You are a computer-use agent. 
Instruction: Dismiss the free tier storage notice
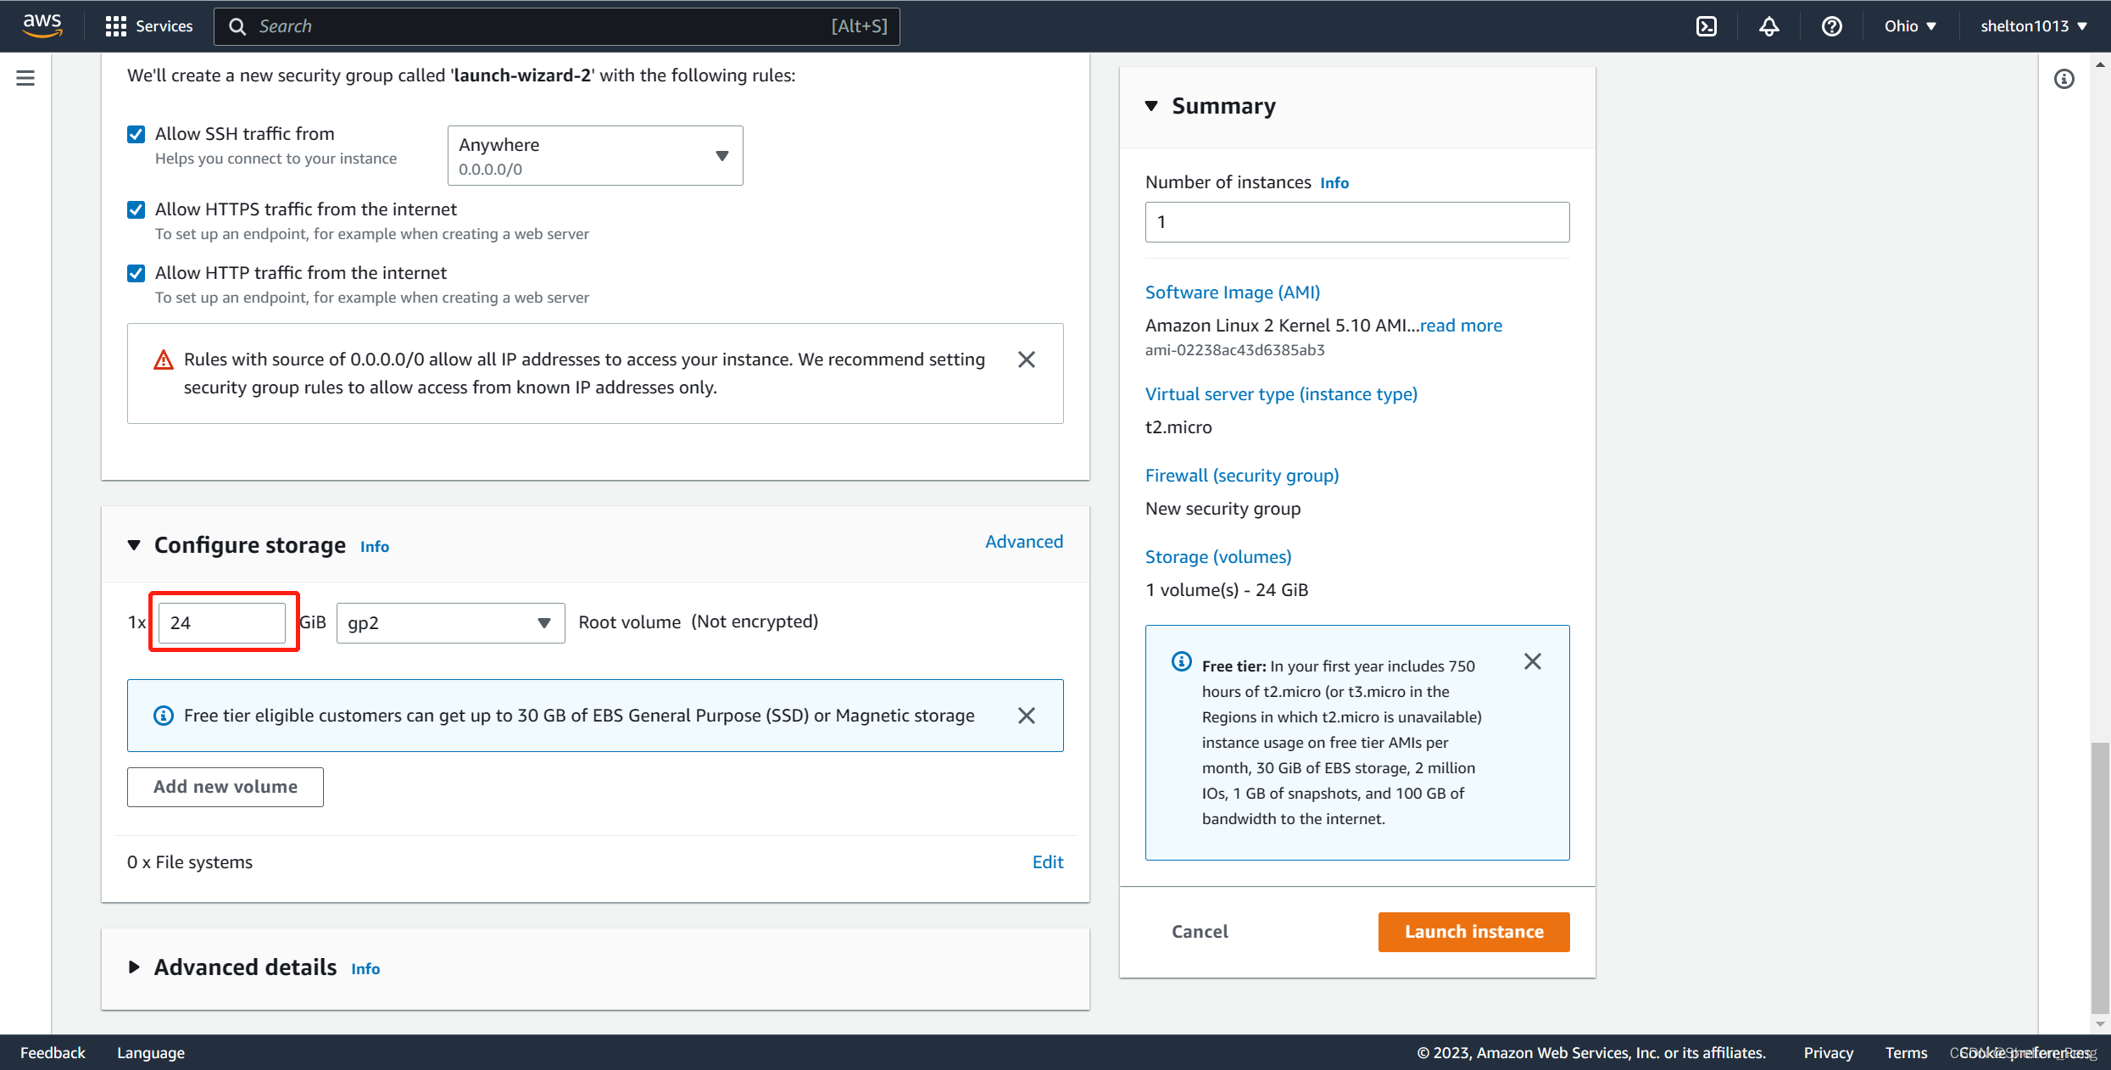(1027, 716)
